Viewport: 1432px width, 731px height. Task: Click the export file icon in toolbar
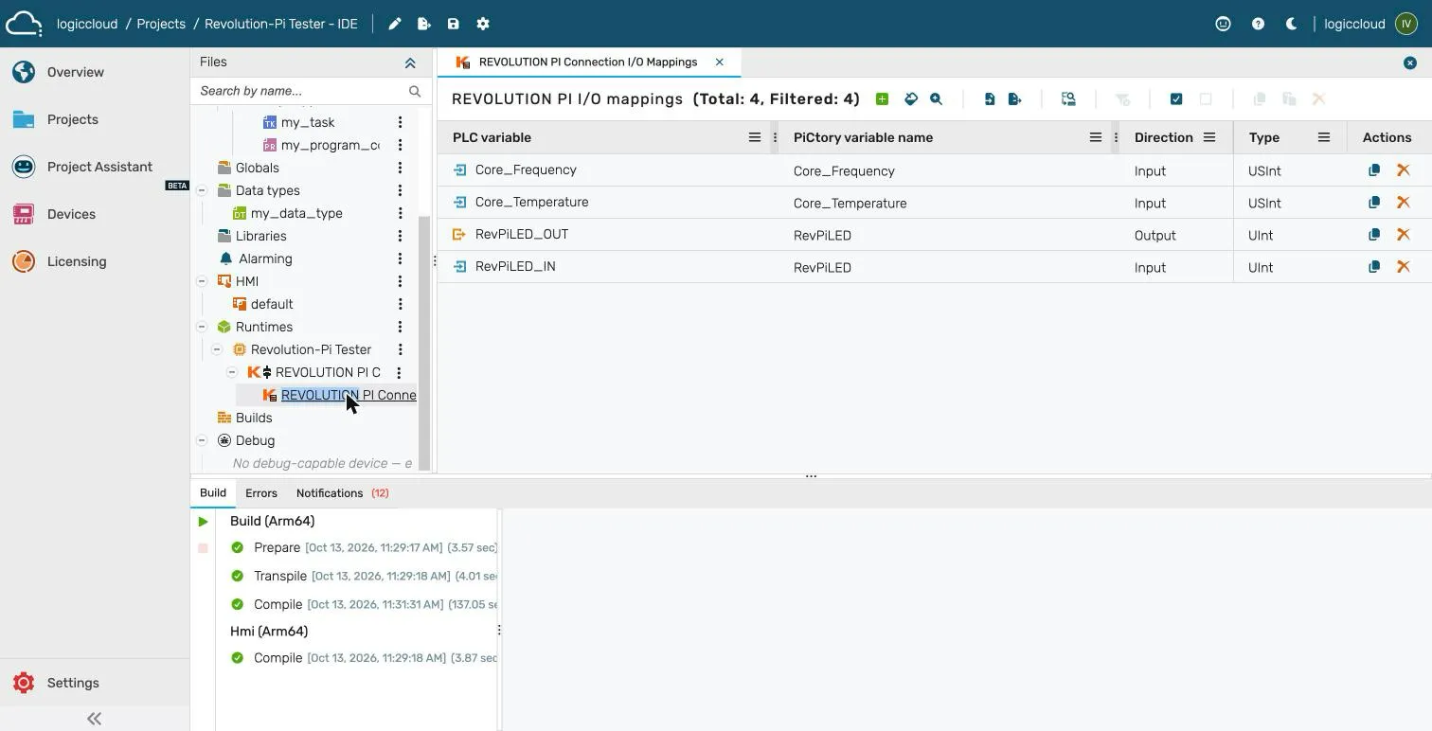(1015, 99)
